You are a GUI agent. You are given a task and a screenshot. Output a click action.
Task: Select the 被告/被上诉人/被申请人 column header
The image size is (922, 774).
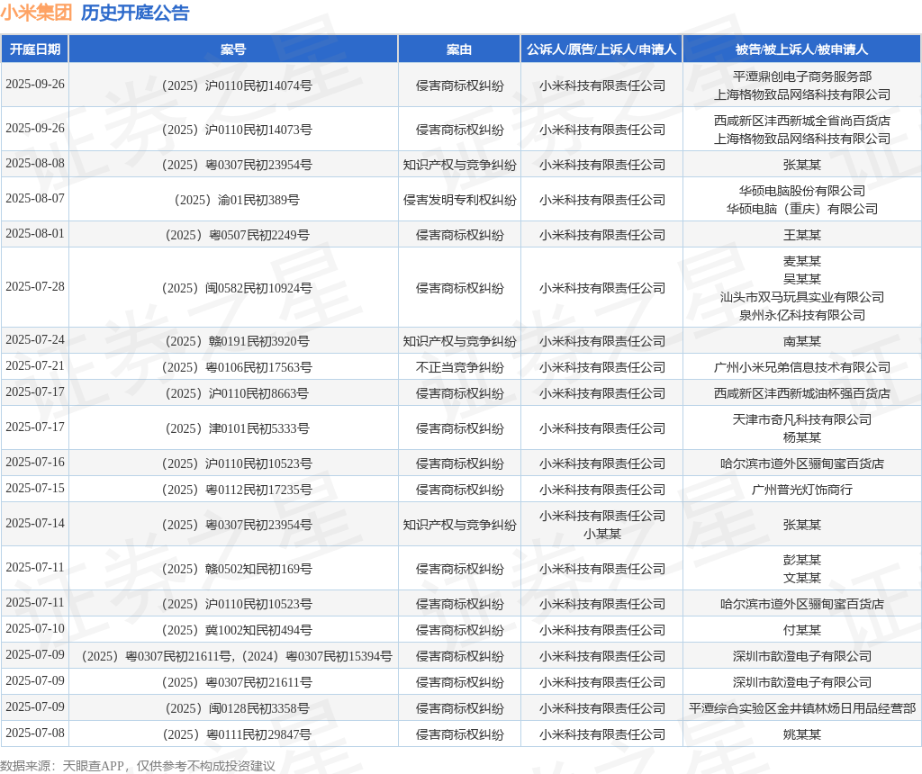[x=801, y=49]
